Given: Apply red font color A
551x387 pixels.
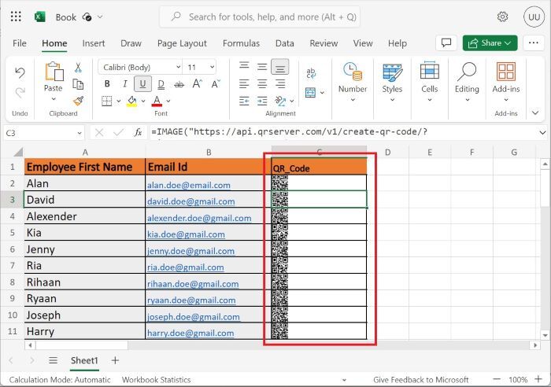Looking at the screenshot, I should 157,101.
